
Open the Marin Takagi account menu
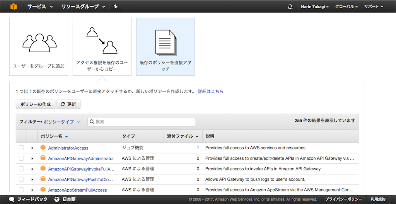315,7
